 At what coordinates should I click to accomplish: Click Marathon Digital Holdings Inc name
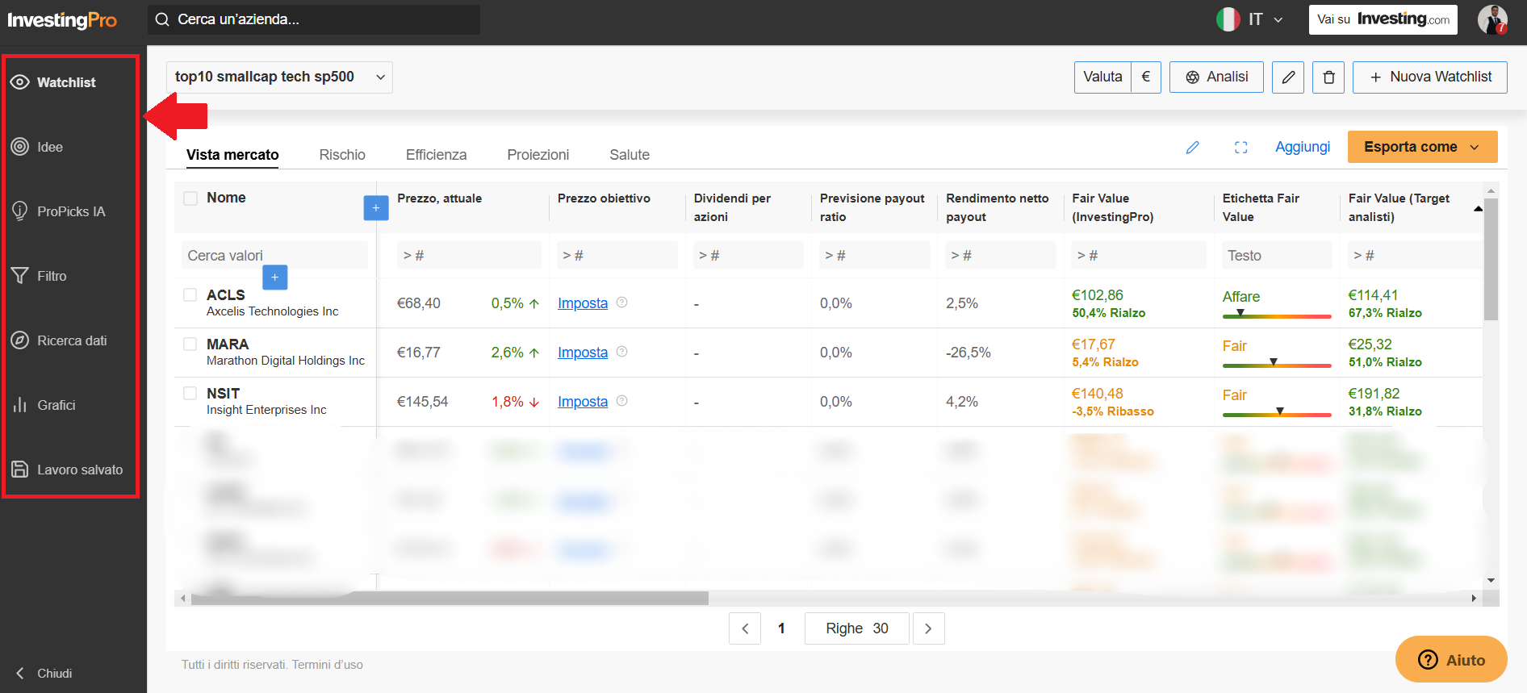[286, 361]
